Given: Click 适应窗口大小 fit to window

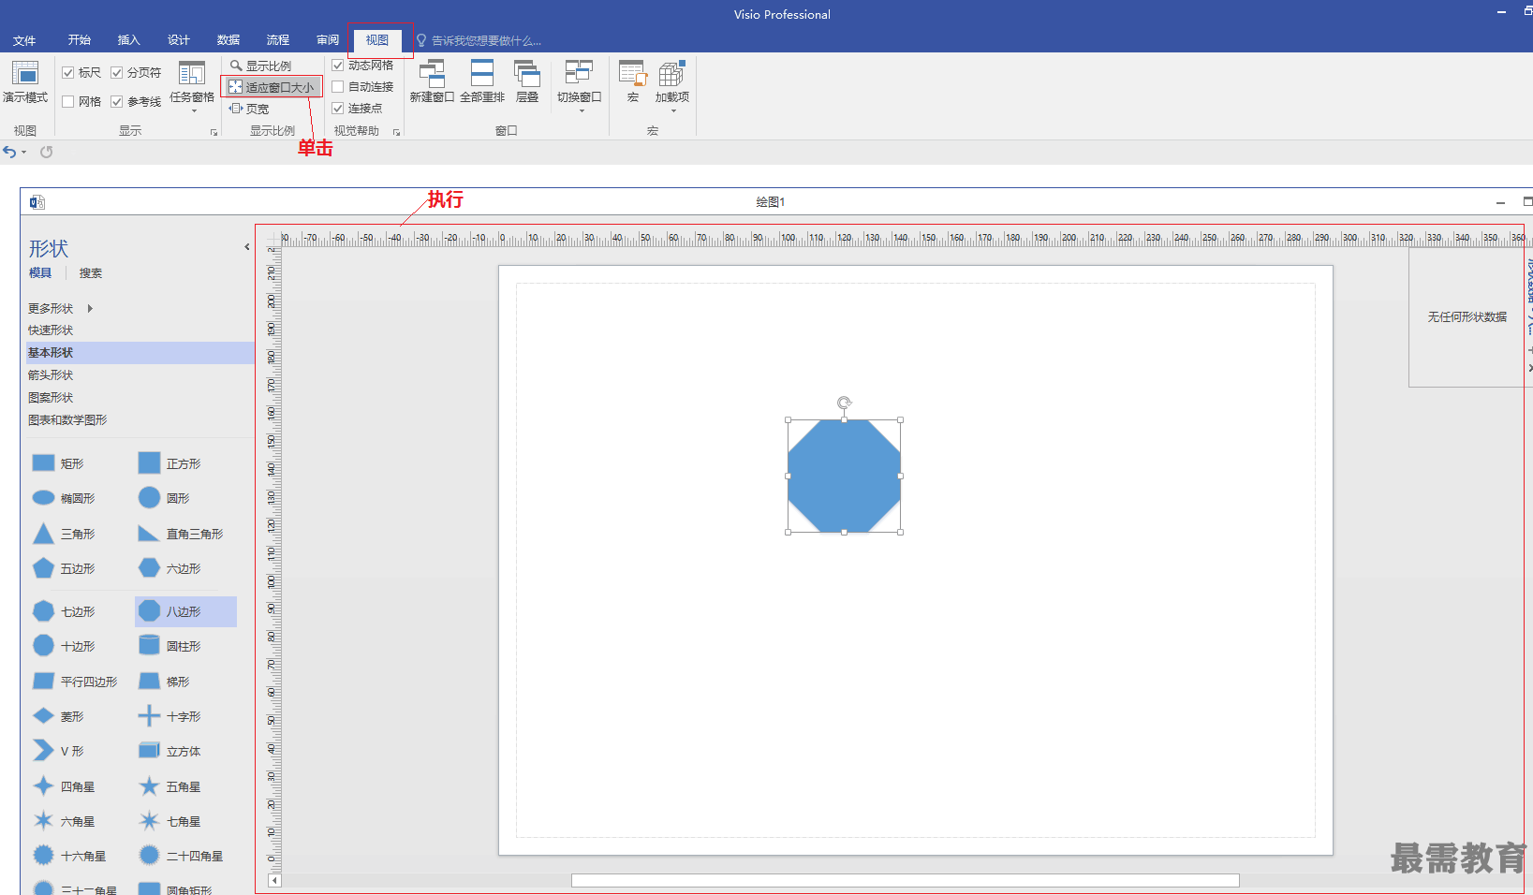Looking at the screenshot, I should 272,87.
